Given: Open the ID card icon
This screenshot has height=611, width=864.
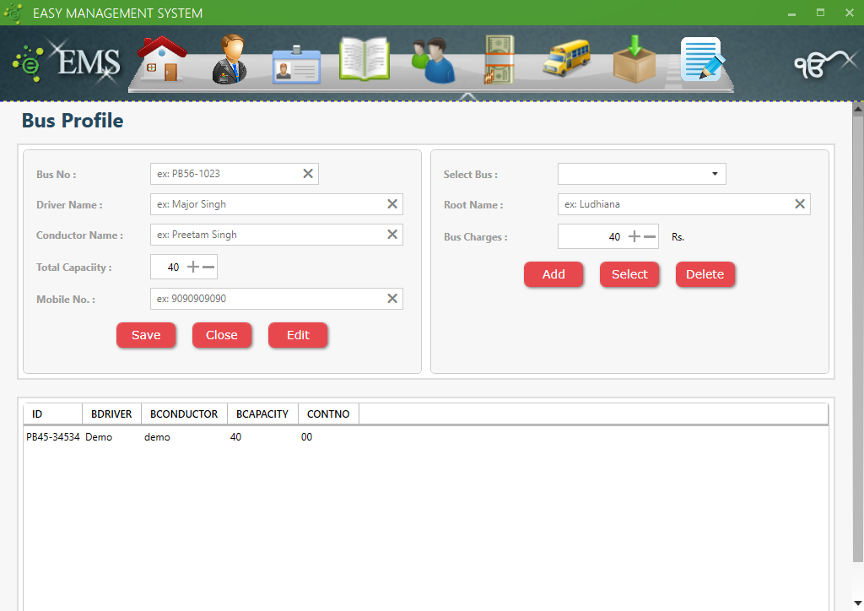Looking at the screenshot, I should pos(296,64).
